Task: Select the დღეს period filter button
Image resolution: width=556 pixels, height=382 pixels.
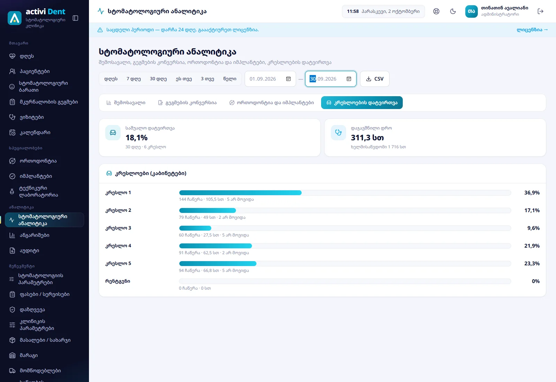Action: click(x=111, y=79)
